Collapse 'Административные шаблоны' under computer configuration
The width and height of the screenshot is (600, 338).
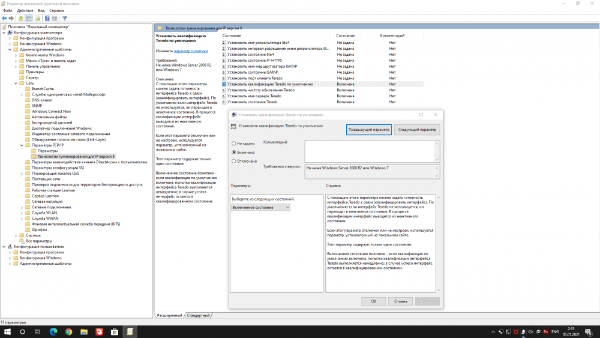pyautogui.click(x=10, y=49)
